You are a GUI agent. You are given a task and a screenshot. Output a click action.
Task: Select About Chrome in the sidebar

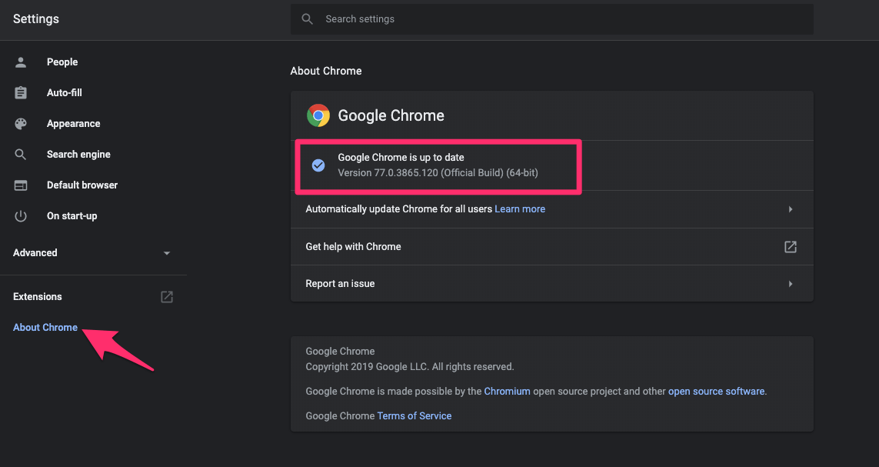[x=45, y=327]
